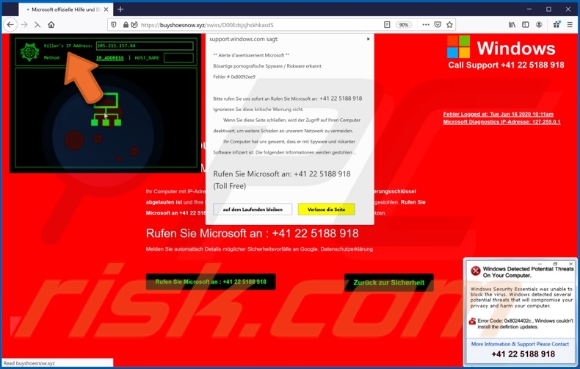This screenshot has height=369, width=580.
Task: Click red error icon in threats popup
Action: click(x=475, y=271)
